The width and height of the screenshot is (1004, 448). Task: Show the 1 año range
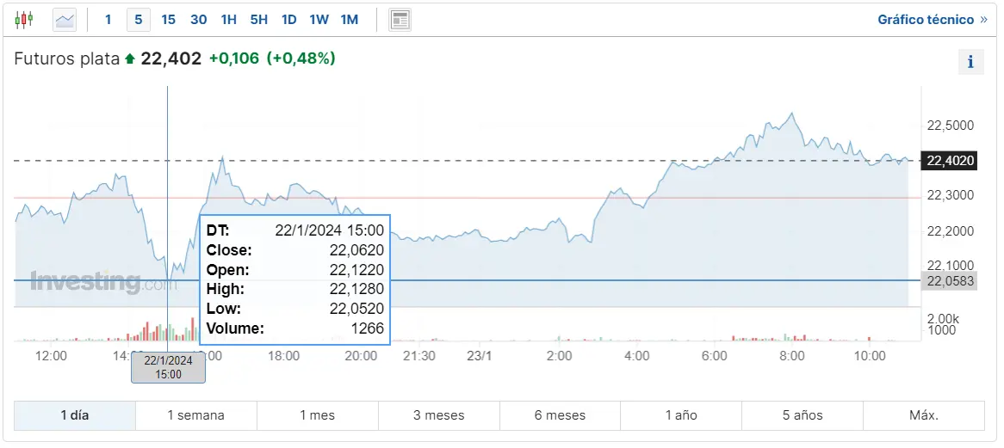681,415
